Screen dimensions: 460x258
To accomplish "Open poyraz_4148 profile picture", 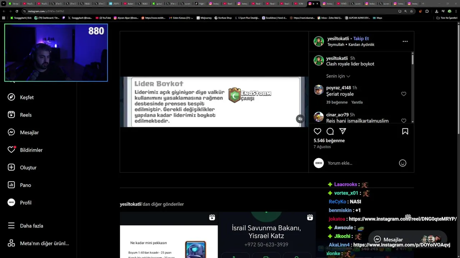I will click(x=319, y=90).
